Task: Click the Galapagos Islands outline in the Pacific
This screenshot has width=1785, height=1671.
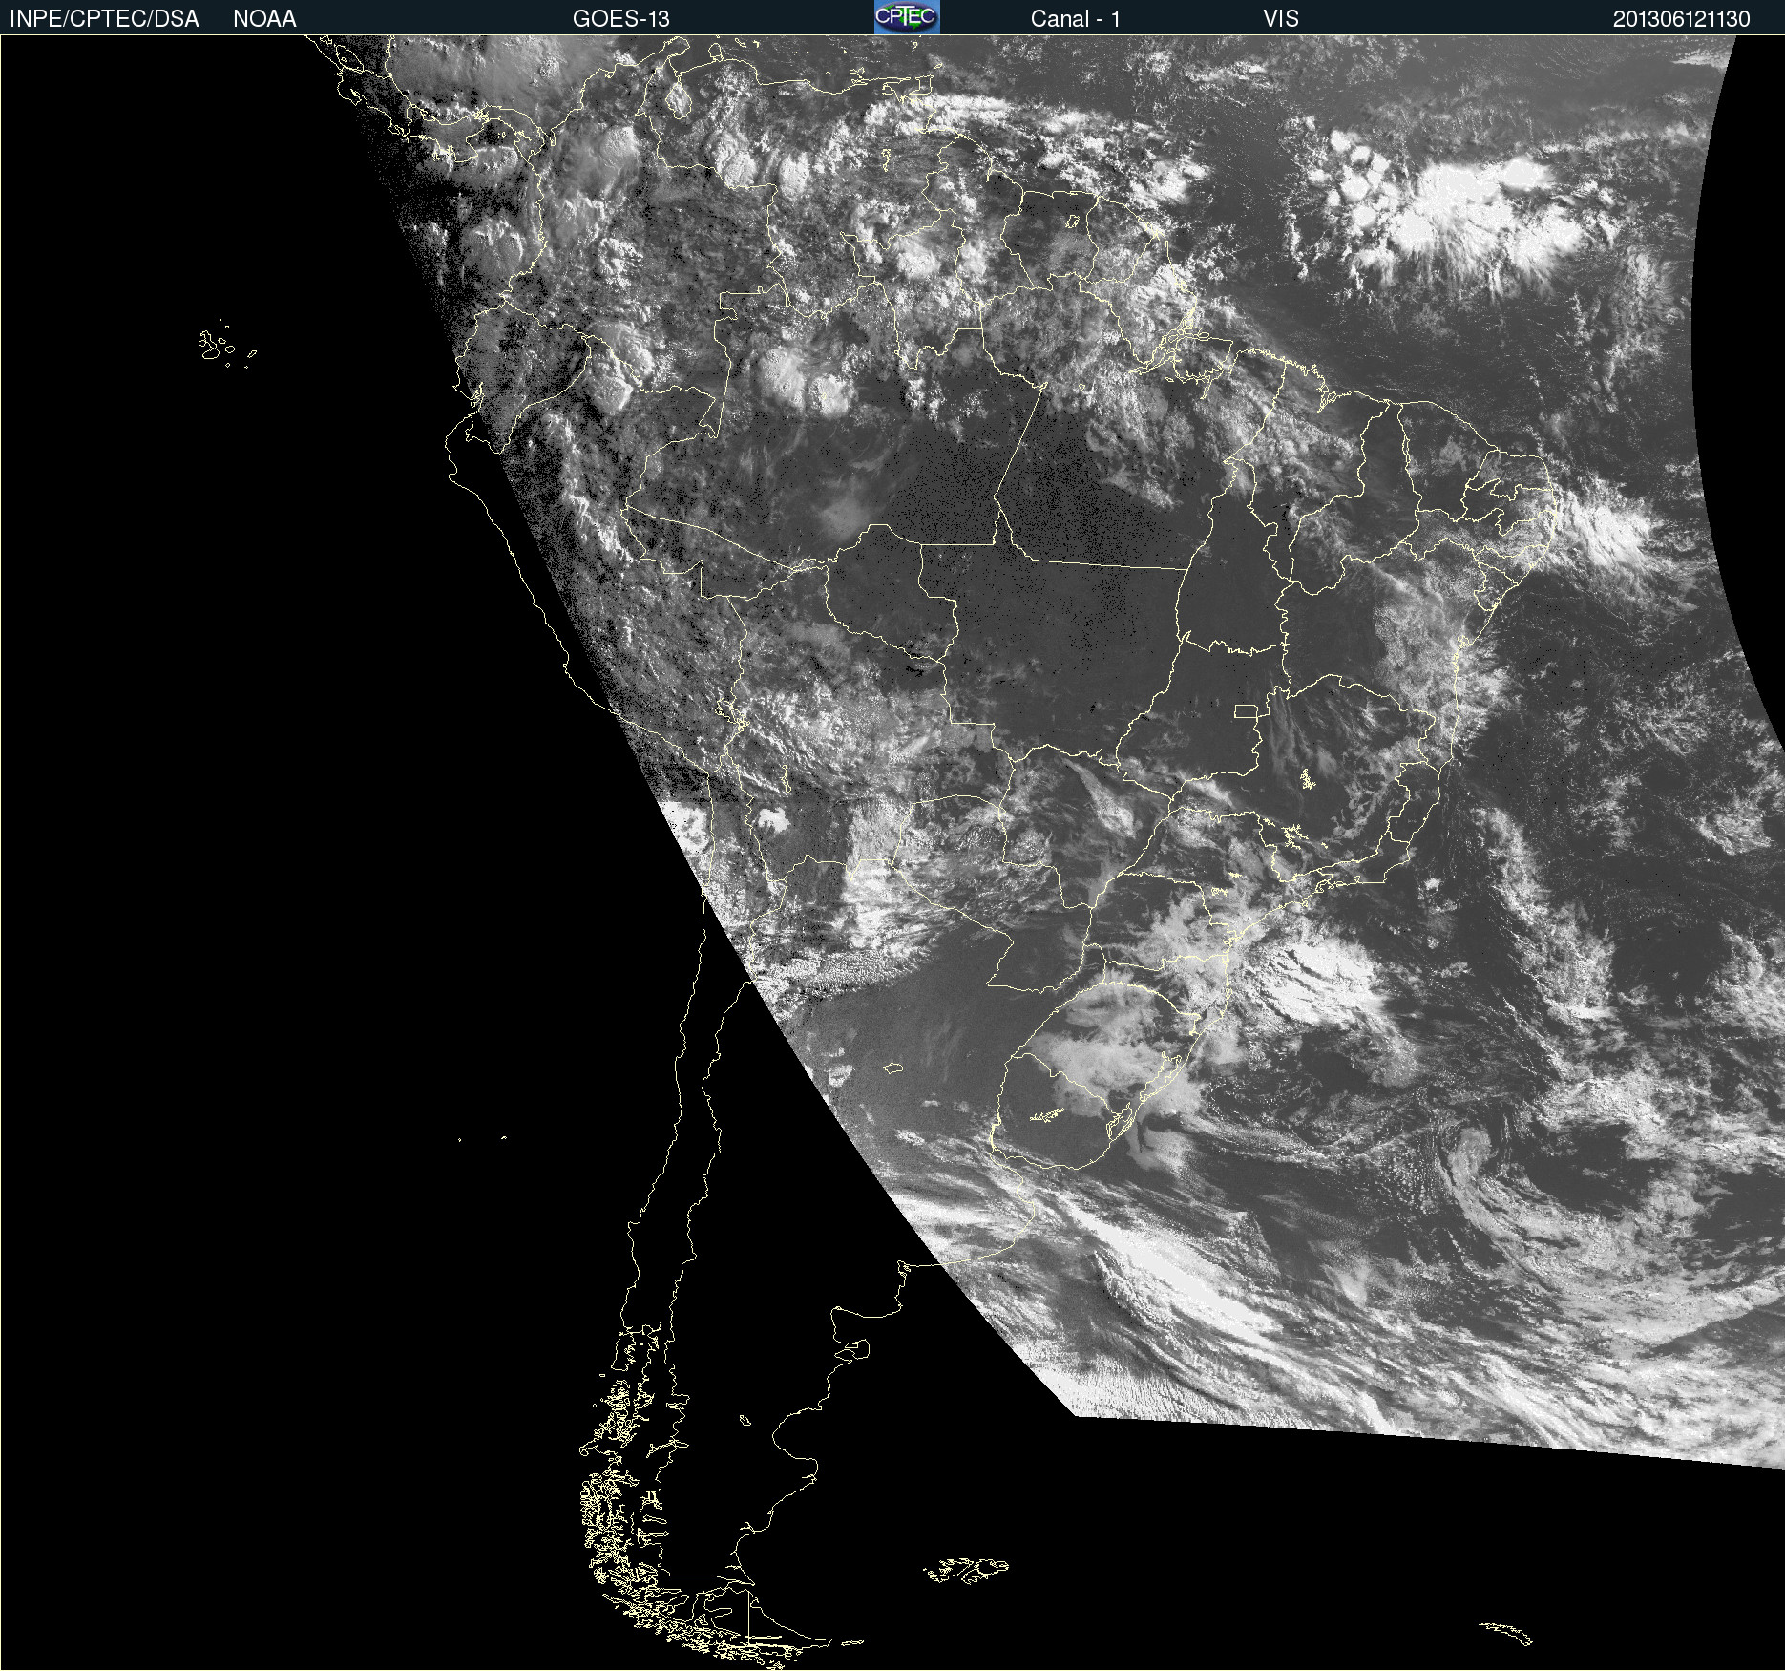Action: (x=214, y=346)
